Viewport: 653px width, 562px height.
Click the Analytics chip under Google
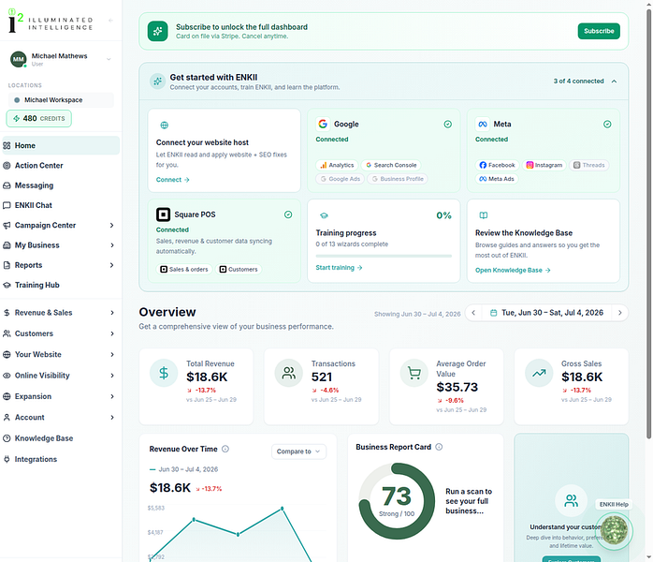(337, 165)
